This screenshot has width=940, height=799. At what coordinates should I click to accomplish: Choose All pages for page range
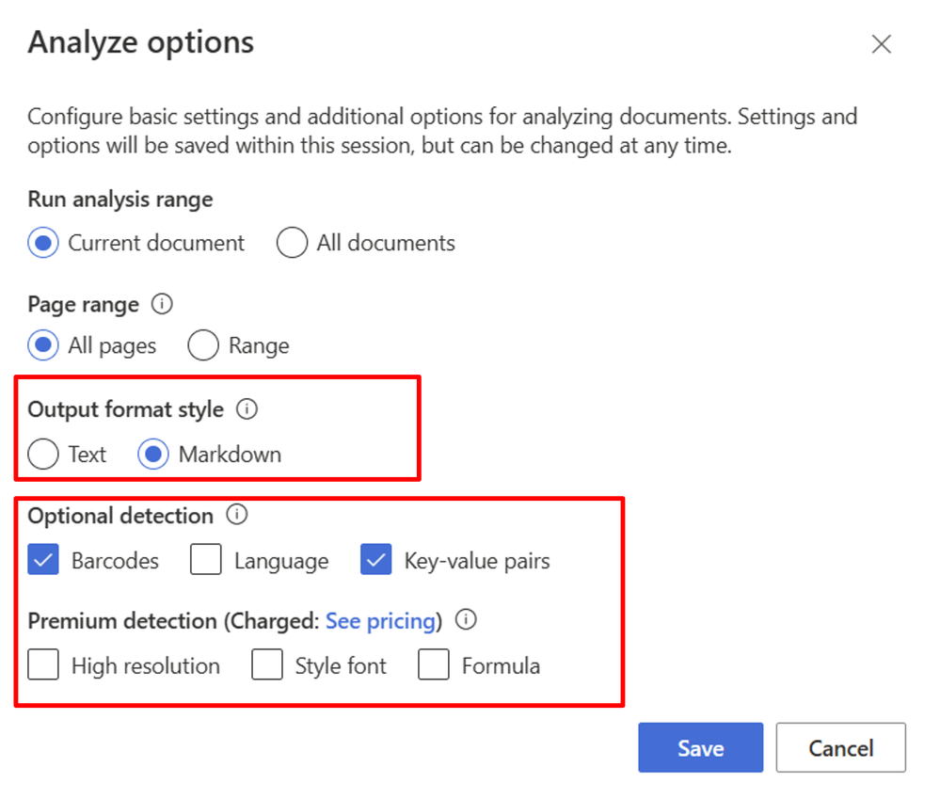coord(43,345)
